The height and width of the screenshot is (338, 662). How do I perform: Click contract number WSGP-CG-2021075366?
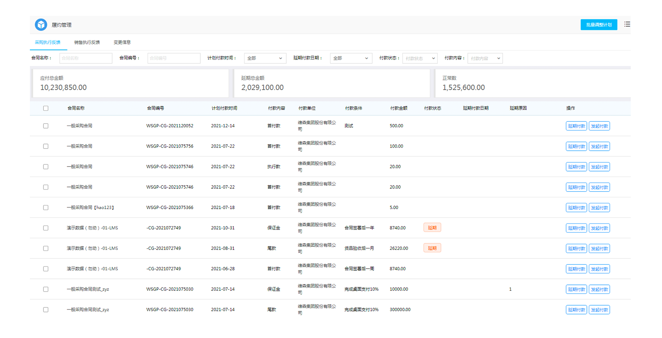click(170, 208)
